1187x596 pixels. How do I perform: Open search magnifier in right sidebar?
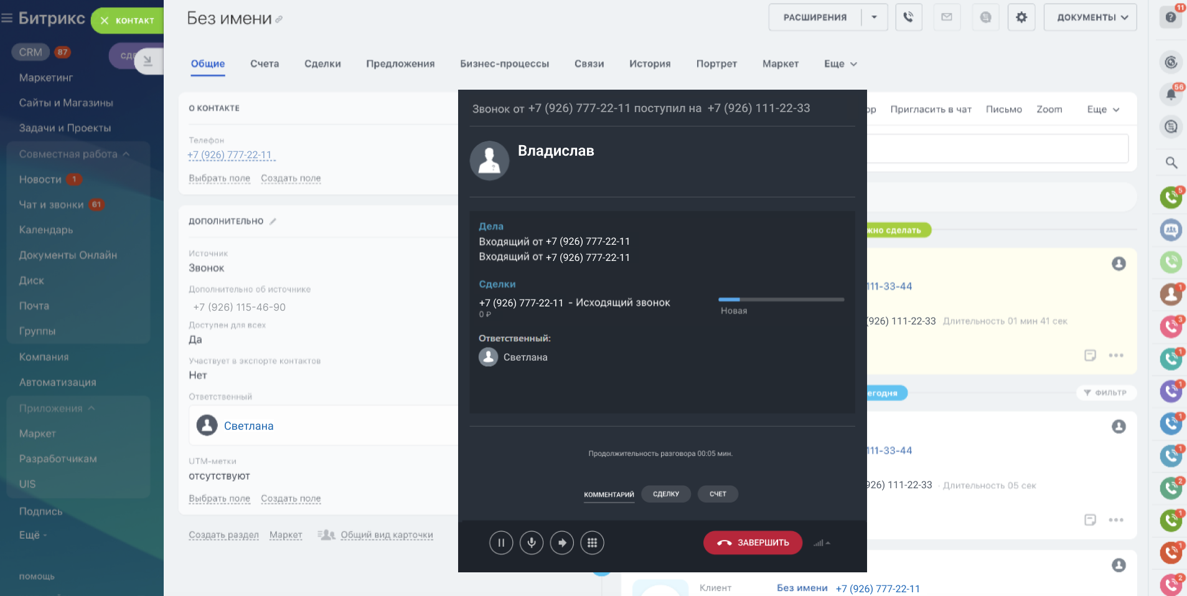[1171, 163]
